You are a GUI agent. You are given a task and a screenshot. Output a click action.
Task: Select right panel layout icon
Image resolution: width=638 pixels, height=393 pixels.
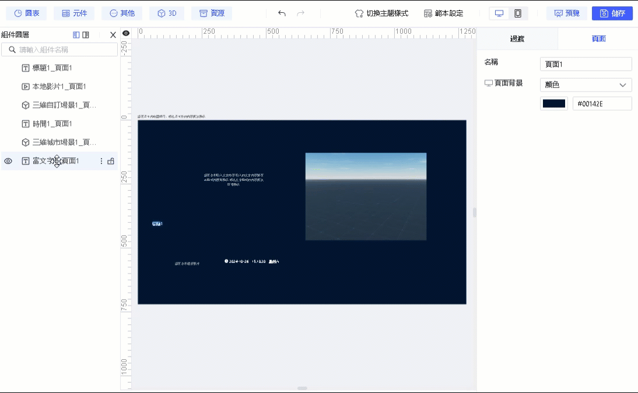(86, 35)
